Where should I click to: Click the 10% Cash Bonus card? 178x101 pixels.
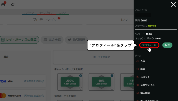pos(101,82)
